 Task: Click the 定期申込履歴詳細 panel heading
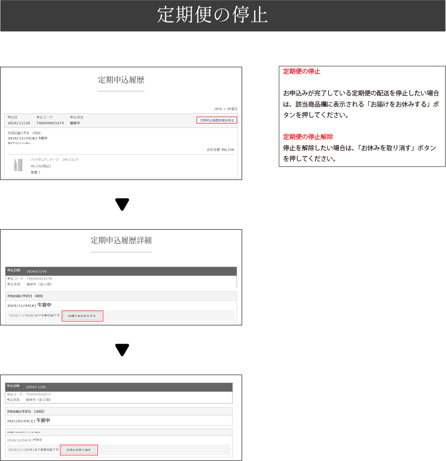tap(121, 241)
